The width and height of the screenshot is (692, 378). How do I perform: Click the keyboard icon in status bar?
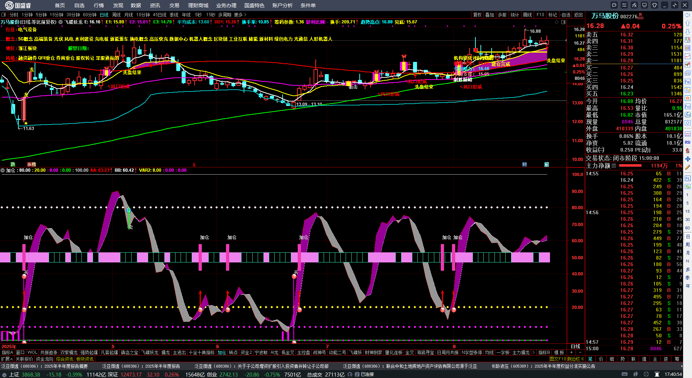[x=625, y=374]
